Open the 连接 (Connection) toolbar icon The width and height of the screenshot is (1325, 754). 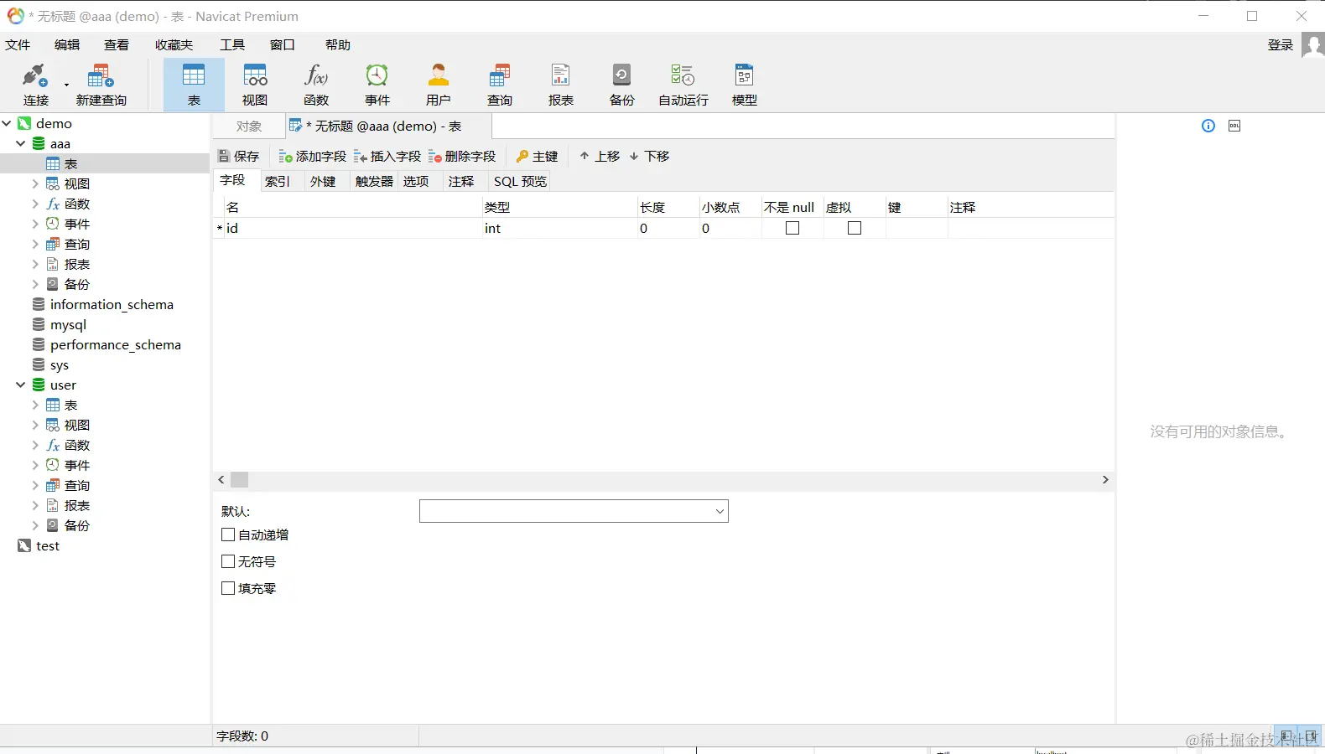click(35, 85)
